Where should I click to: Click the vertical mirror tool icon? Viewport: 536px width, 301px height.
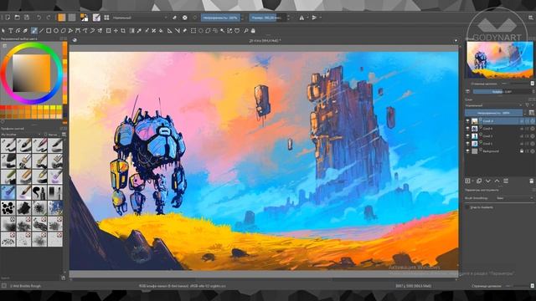[x=315, y=18]
